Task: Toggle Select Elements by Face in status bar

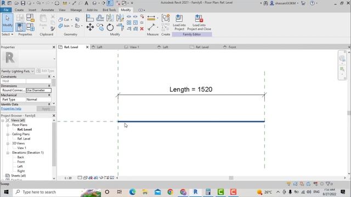Action: click(x=308, y=184)
